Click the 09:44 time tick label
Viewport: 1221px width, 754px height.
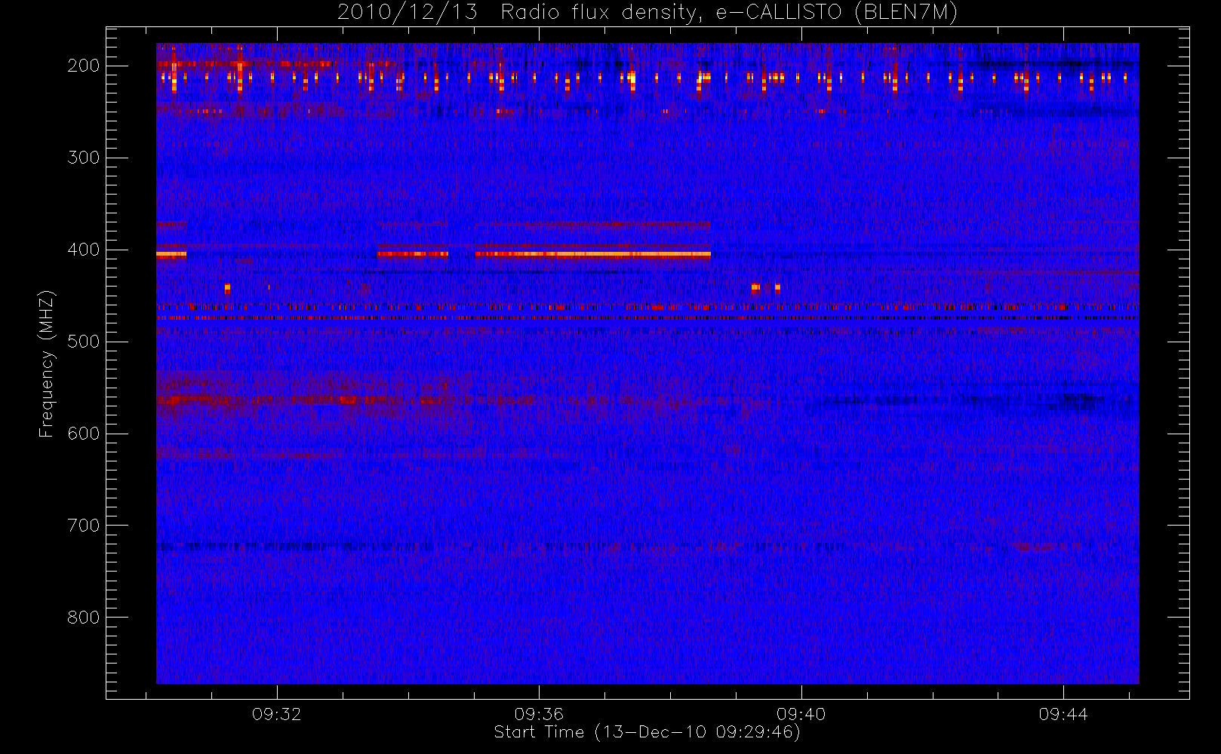click(x=1063, y=714)
